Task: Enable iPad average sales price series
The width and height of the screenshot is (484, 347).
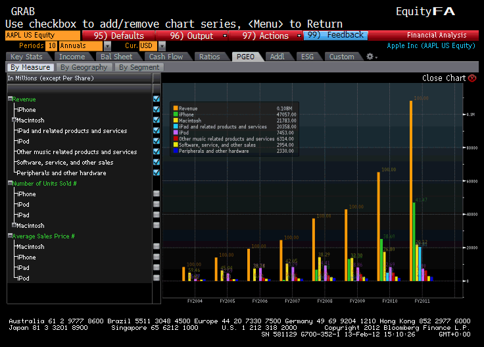Action: [157, 268]
